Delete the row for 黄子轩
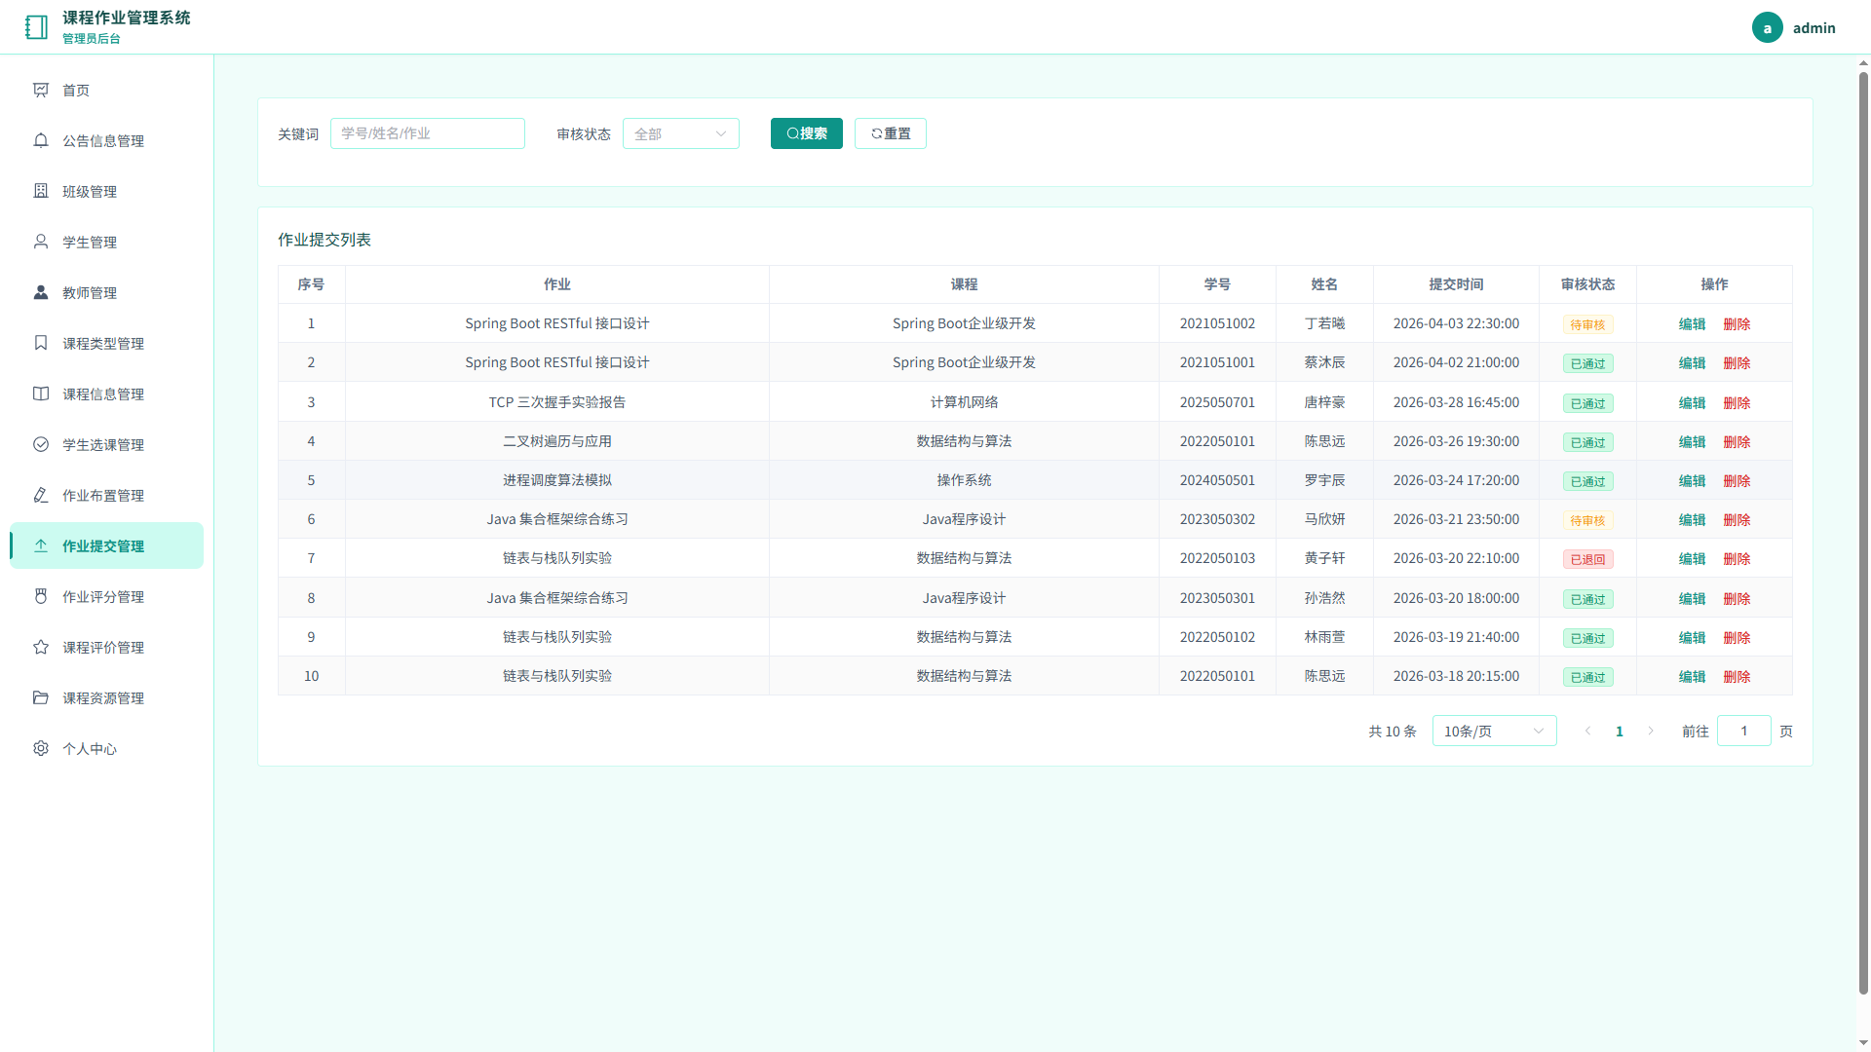This screenshot has width=1871, height=1052. [1737, 559]
